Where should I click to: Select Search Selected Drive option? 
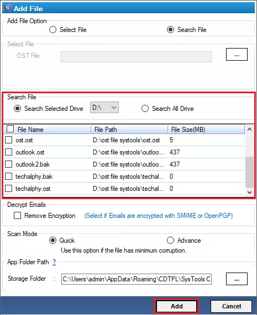click(x=18, y=109)
